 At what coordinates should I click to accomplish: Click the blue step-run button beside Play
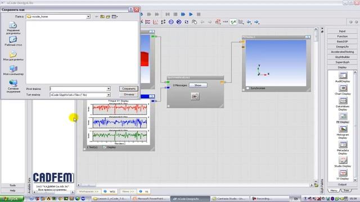coord(183,14)
